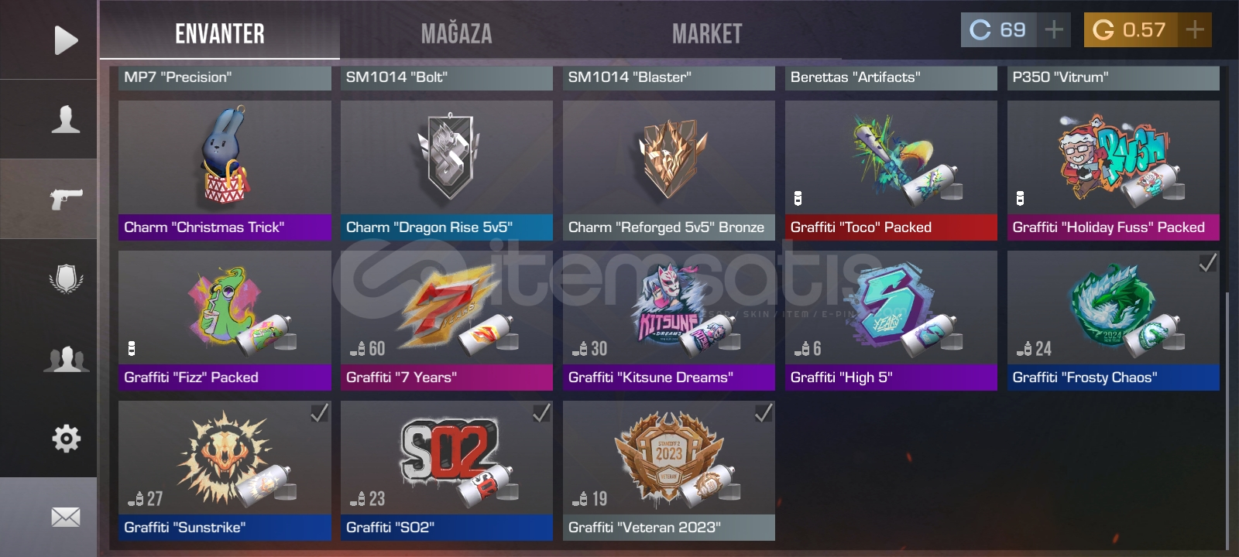Toggle checkbox on Graffiti "Sunstrike"

319,413
